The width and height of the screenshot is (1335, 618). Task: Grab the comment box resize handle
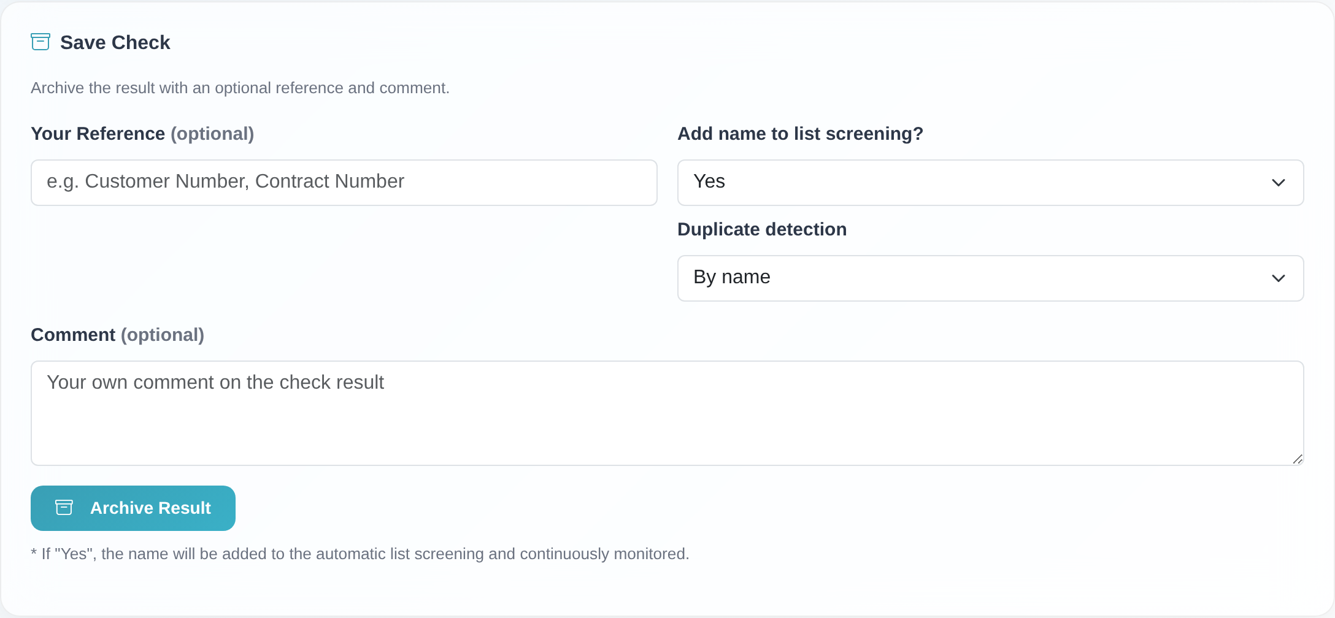1298,459
